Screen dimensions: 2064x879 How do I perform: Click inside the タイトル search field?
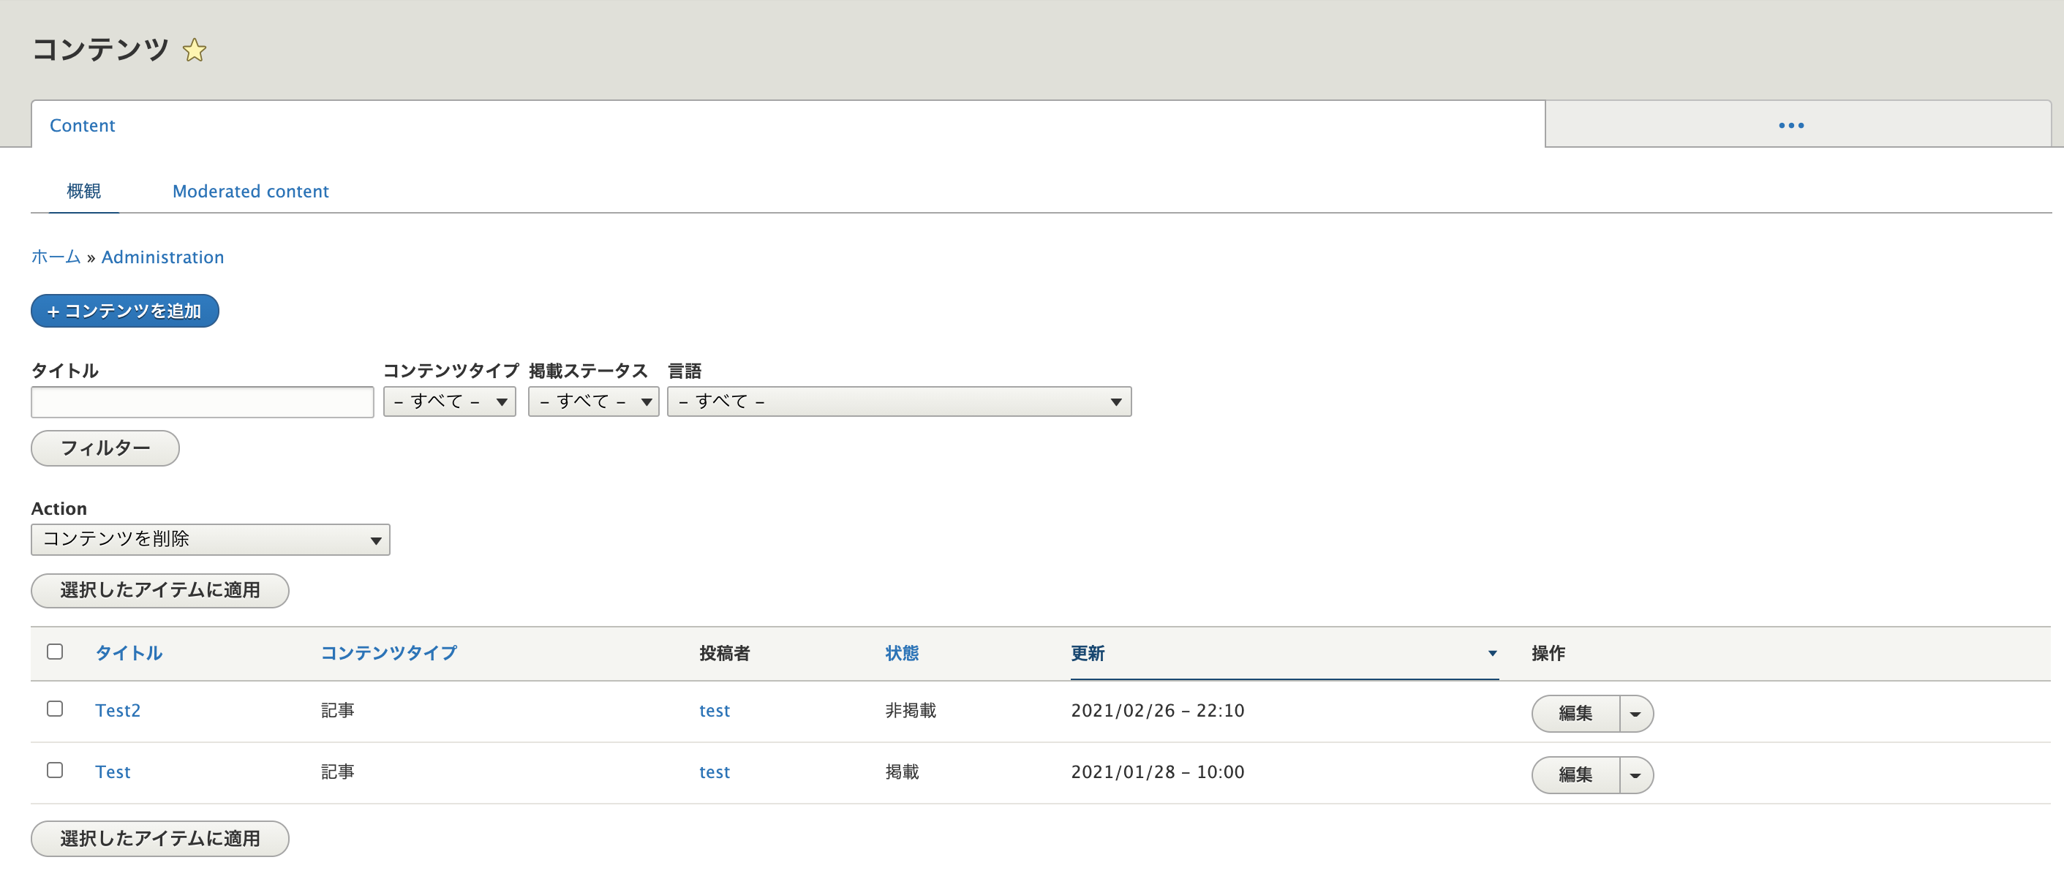tap(202, 401)
